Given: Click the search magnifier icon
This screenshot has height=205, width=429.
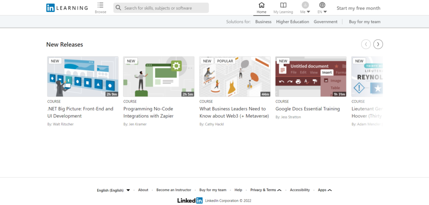Looking at the screenshot, I should [x=119, y=8].
